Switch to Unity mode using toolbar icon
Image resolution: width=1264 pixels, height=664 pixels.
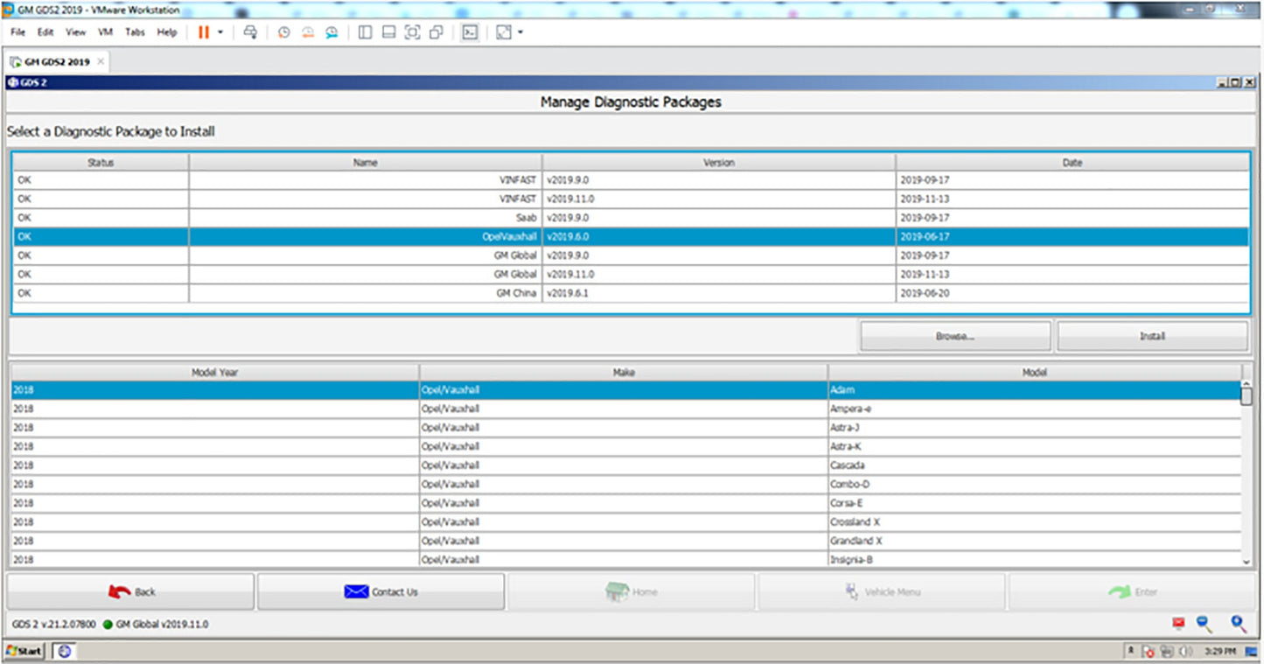pos(436,32)
